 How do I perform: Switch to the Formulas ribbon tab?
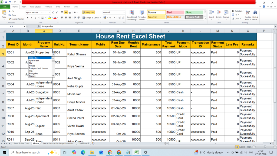(48, 7)
